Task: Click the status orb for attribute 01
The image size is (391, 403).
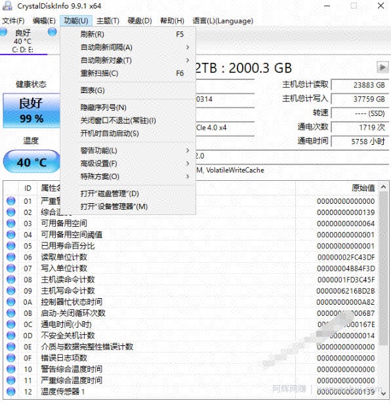Action: point(10,201)
